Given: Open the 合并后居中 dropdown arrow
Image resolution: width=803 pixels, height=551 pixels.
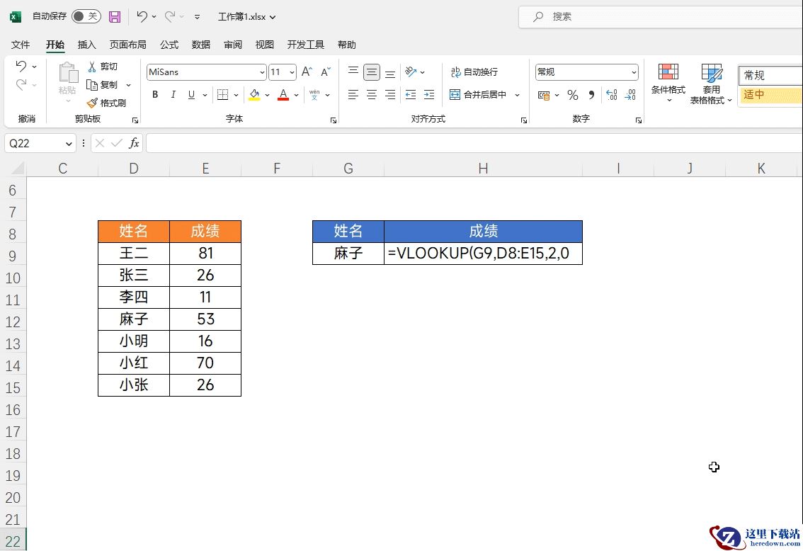Looking at the screenshot, I should (517, 95).
